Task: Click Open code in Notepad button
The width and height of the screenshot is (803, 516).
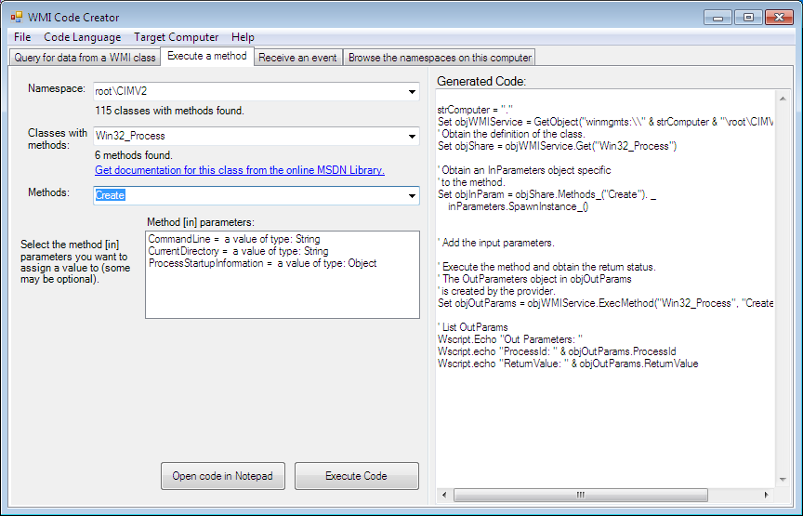Action: tap(223, 476)
